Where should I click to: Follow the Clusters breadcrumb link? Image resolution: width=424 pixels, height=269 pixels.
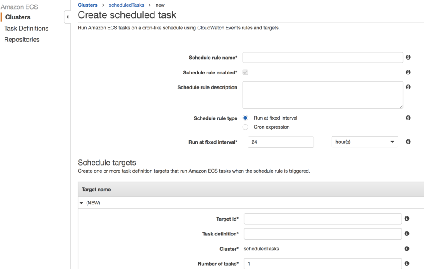click(87, 5)
